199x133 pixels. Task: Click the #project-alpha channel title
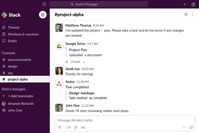69,15
